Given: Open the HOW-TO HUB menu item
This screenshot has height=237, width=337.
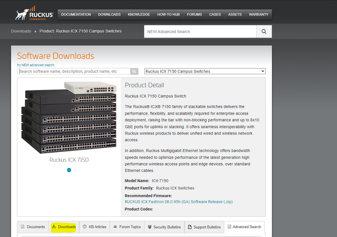Looking at the screenshot, I should 168,14.
